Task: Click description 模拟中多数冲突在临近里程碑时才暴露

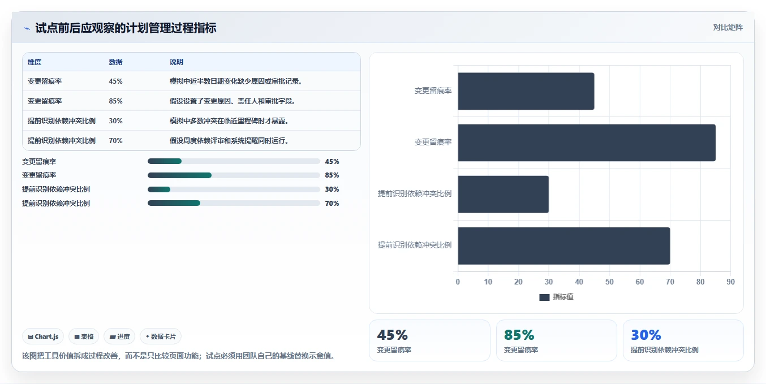Action: (230, 121)
